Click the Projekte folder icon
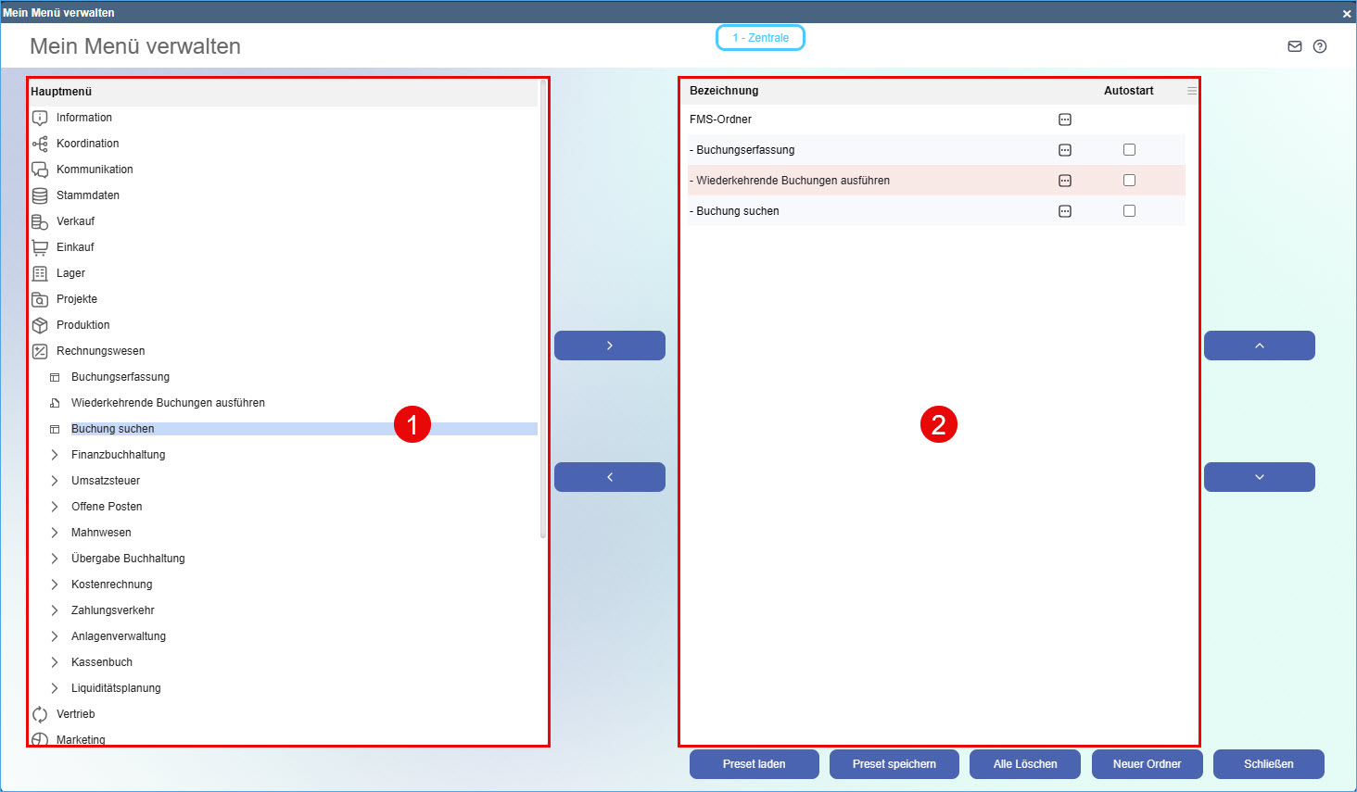 40,299
